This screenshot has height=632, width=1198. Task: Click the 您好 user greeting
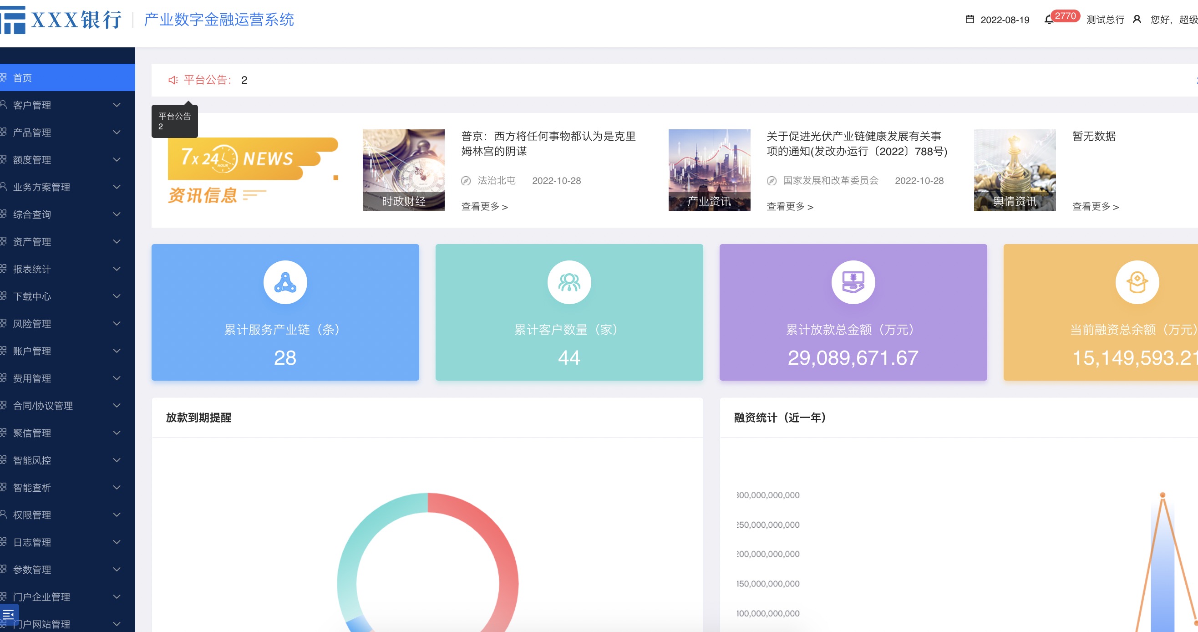1174,20
